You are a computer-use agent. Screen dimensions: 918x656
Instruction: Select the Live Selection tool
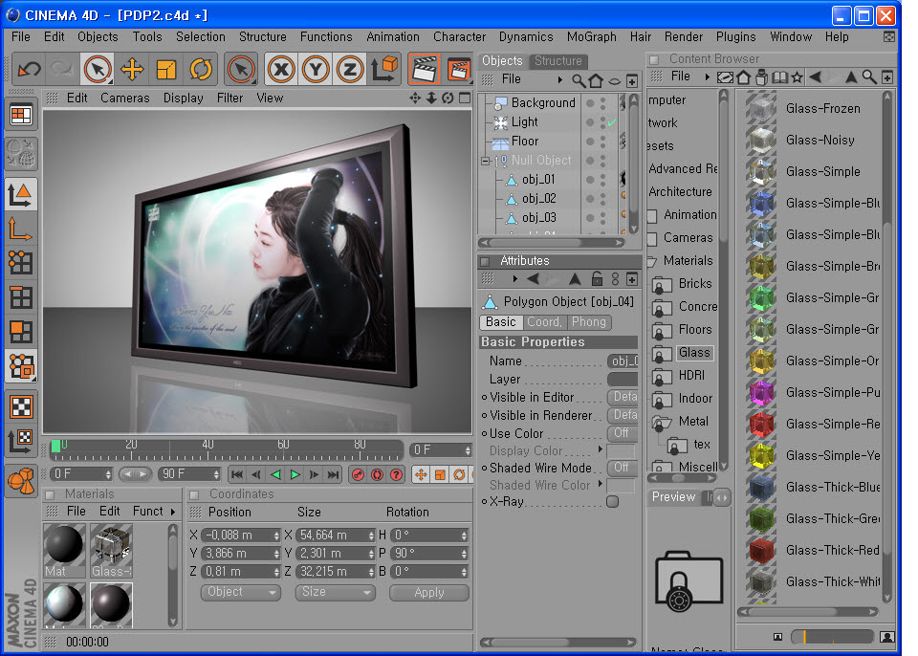tap(98, 70)
